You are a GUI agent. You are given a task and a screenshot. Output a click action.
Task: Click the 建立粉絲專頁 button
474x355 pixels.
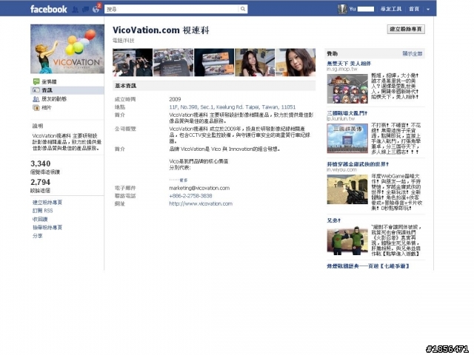click(406, 29)
